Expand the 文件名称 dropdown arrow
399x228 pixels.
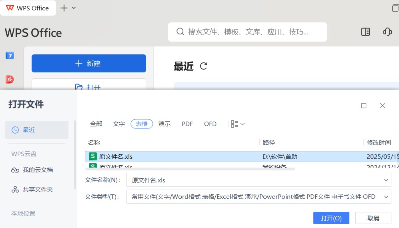386,180
